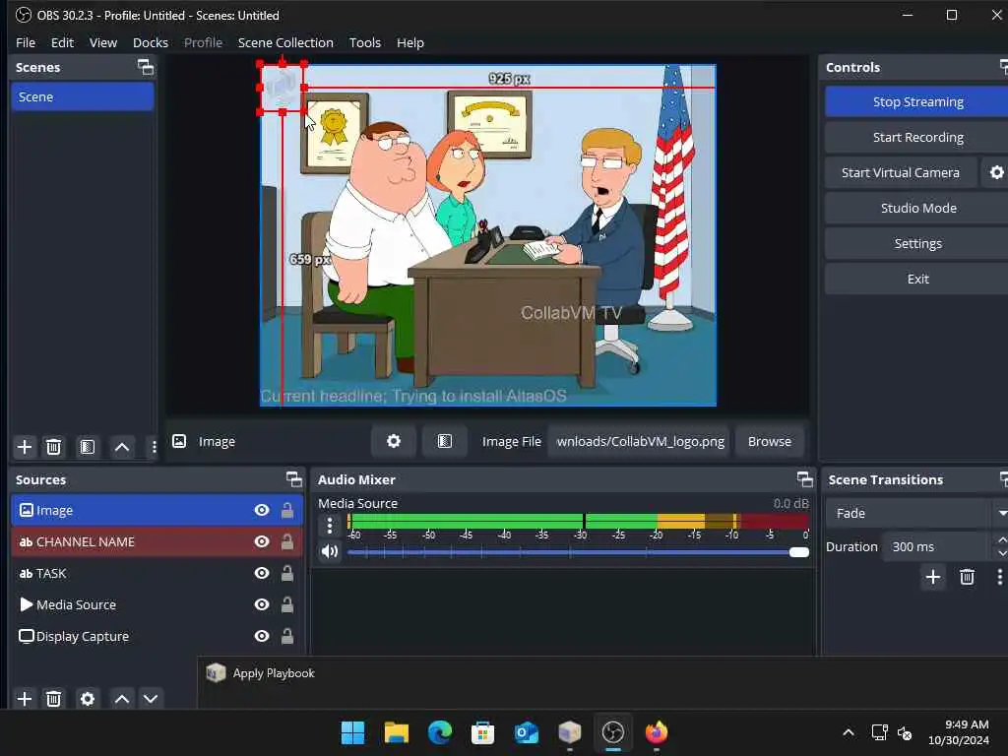Open the Edit menu
The width and height of the screenshot is (1008, 756).
[62, 42]
